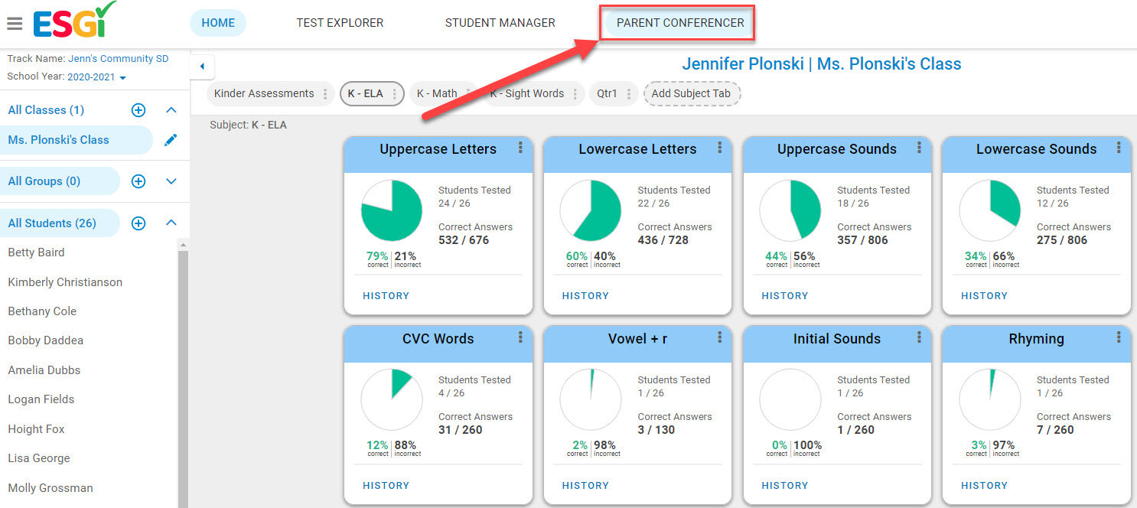Add a new class with plus icon
Screen dimensions: 1137x508
138,110
